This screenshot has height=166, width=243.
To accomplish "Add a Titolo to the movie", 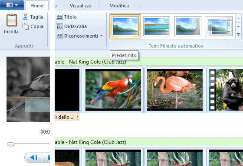I will pyautogui.click(x=66, y=17).
